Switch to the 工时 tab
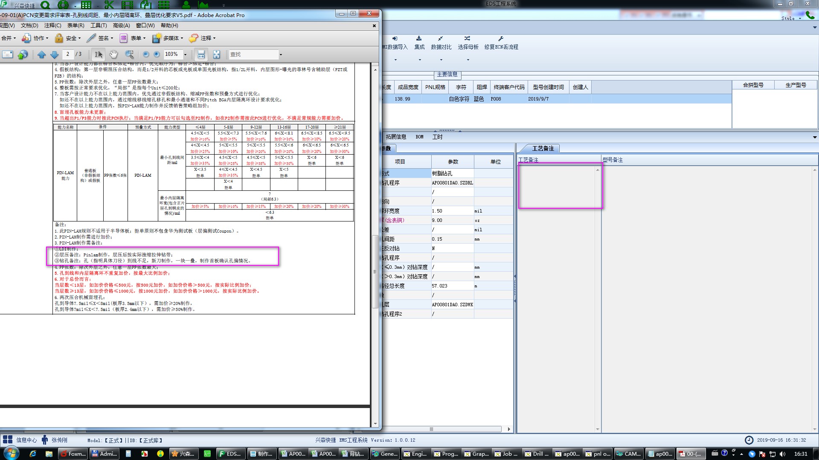819x460 pixels. point(437,137)
